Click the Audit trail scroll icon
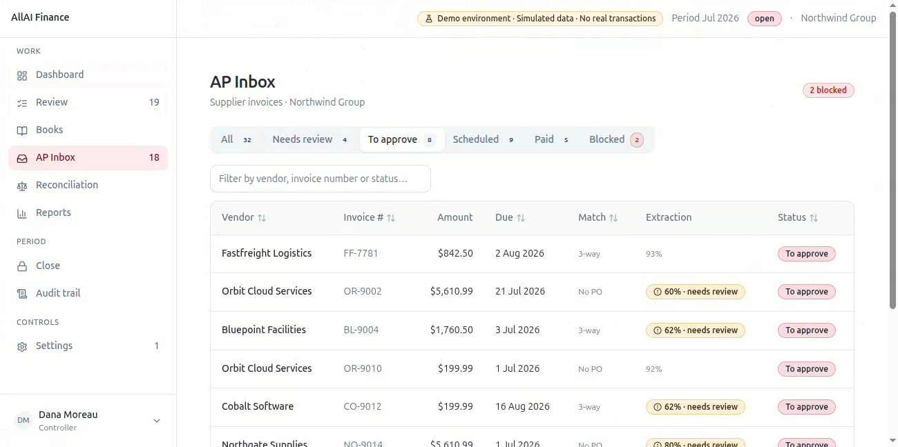Screen dimensions: 898x447 pos(22,294)
